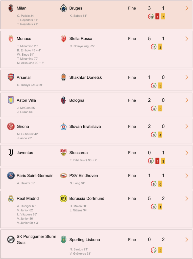The width and height of the screenshot is (193, 259).
Task: Open the Aston Villa team name link
Action: coord(26,100)
